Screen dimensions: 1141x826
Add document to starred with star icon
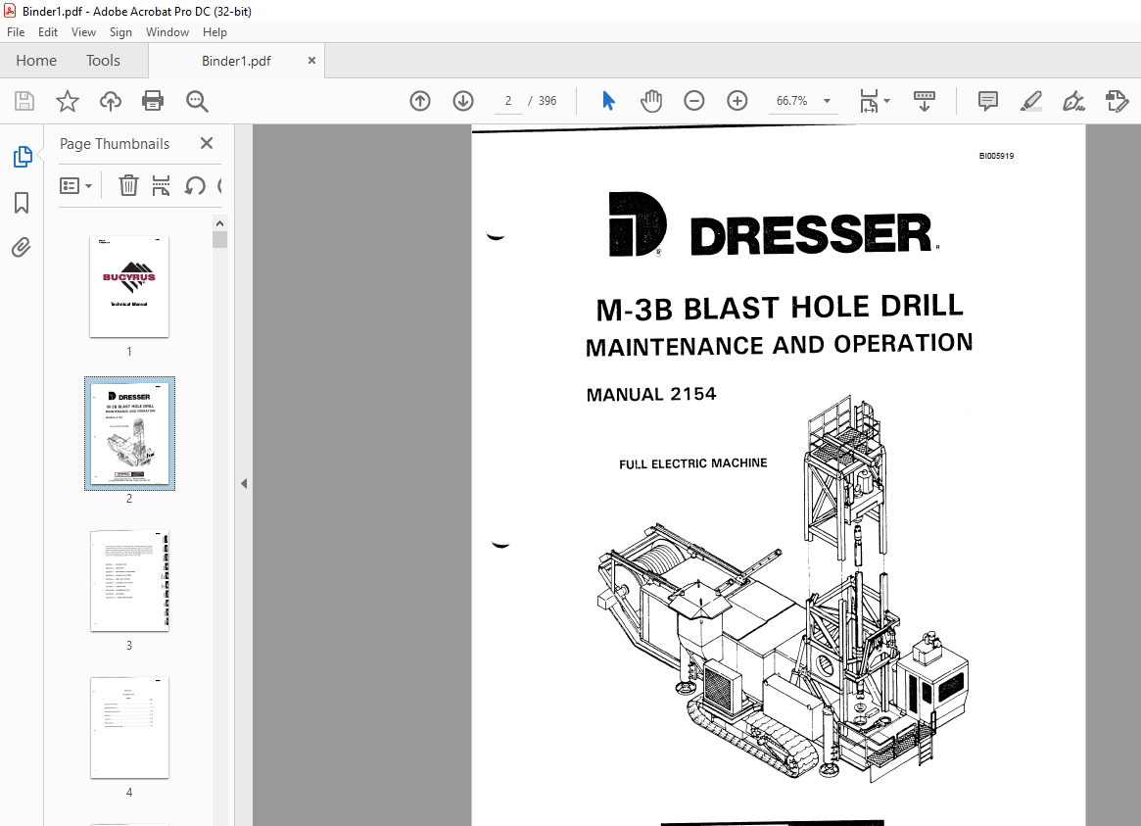pos(68,100)
